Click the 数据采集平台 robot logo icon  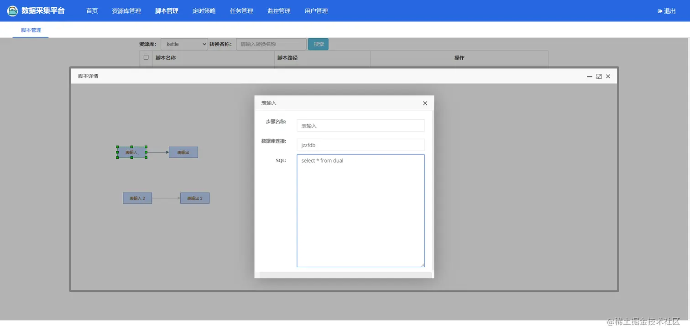[x=13, y=11]
